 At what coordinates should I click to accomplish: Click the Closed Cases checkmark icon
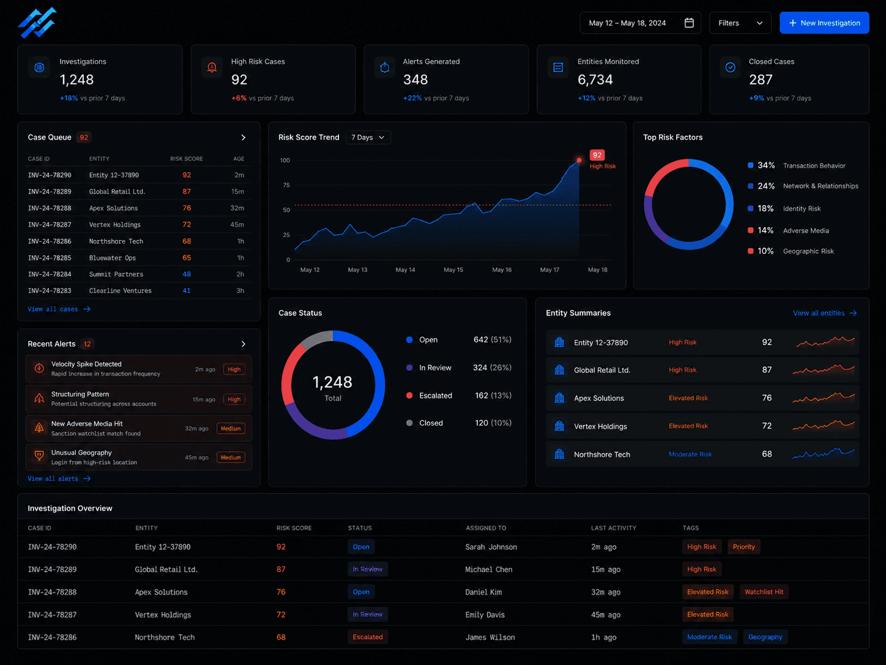coord(730,67)
